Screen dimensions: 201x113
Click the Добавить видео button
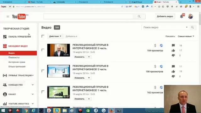pos(165,16)
